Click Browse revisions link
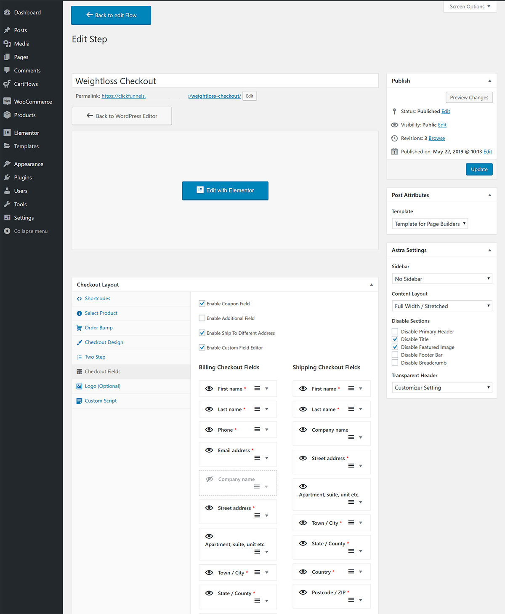The image size is (505, 614). click(x=436, y=138)
